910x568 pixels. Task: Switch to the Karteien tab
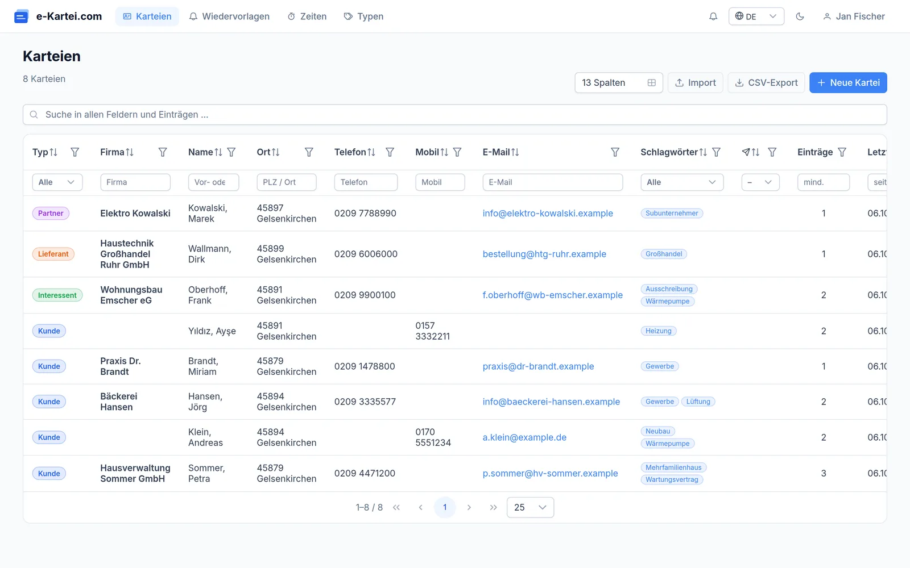pyautogui.click(x=147, y=16)
